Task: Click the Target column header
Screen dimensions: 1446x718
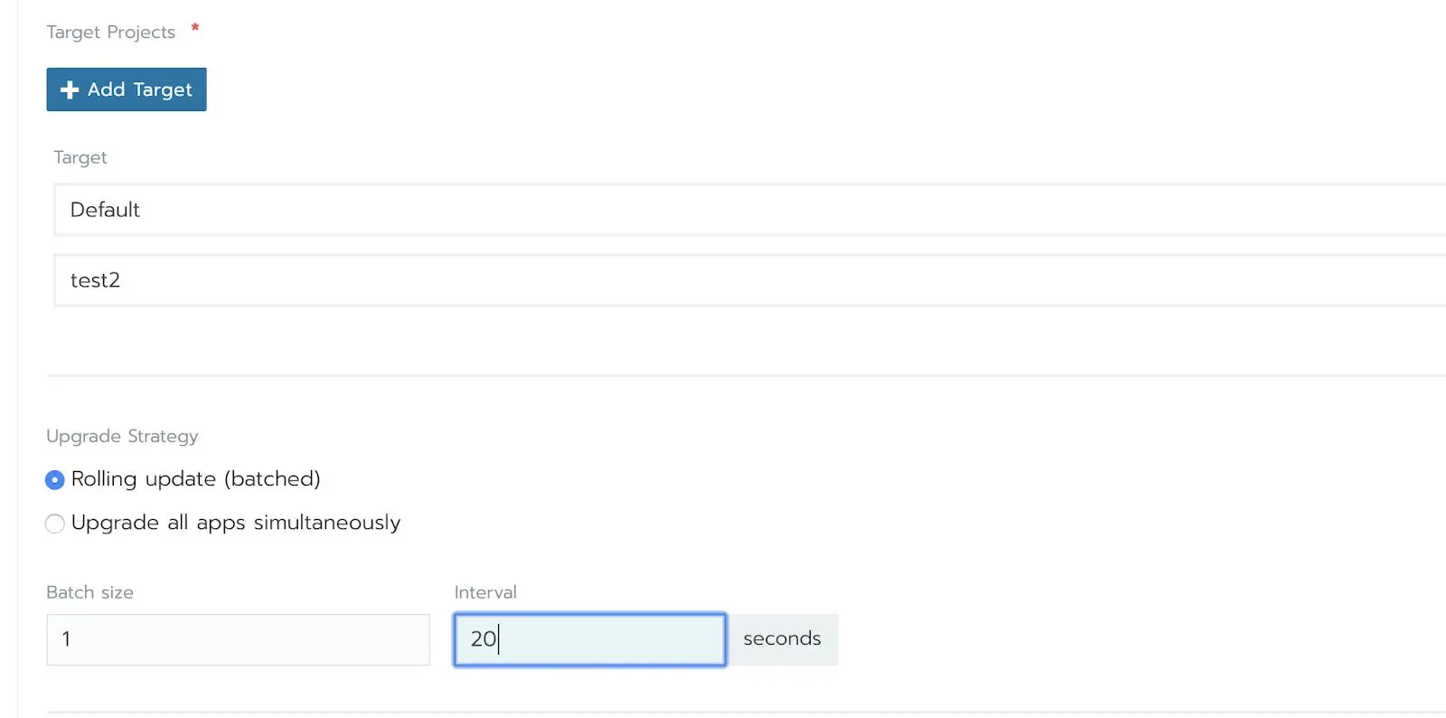Action: (80, 157)
